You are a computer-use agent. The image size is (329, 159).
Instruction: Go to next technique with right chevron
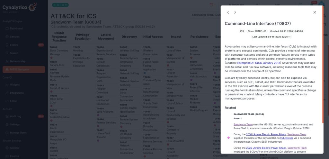235,12
